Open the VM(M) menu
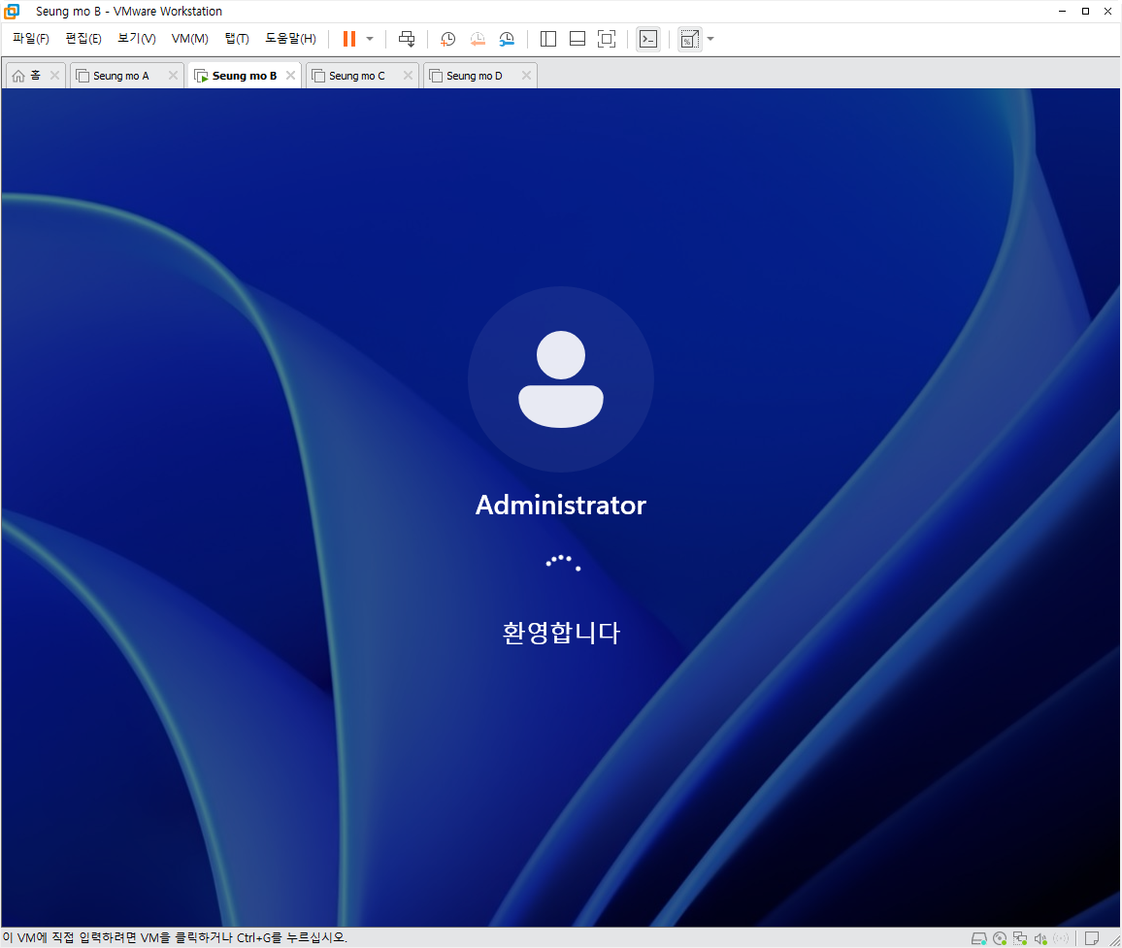 point(189,39)
